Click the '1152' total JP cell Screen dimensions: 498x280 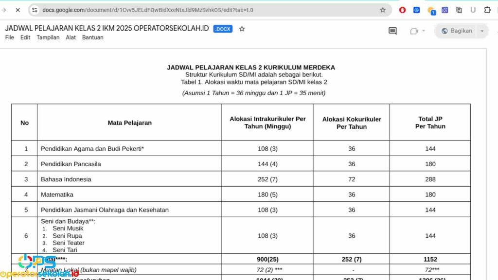point(430,260)
